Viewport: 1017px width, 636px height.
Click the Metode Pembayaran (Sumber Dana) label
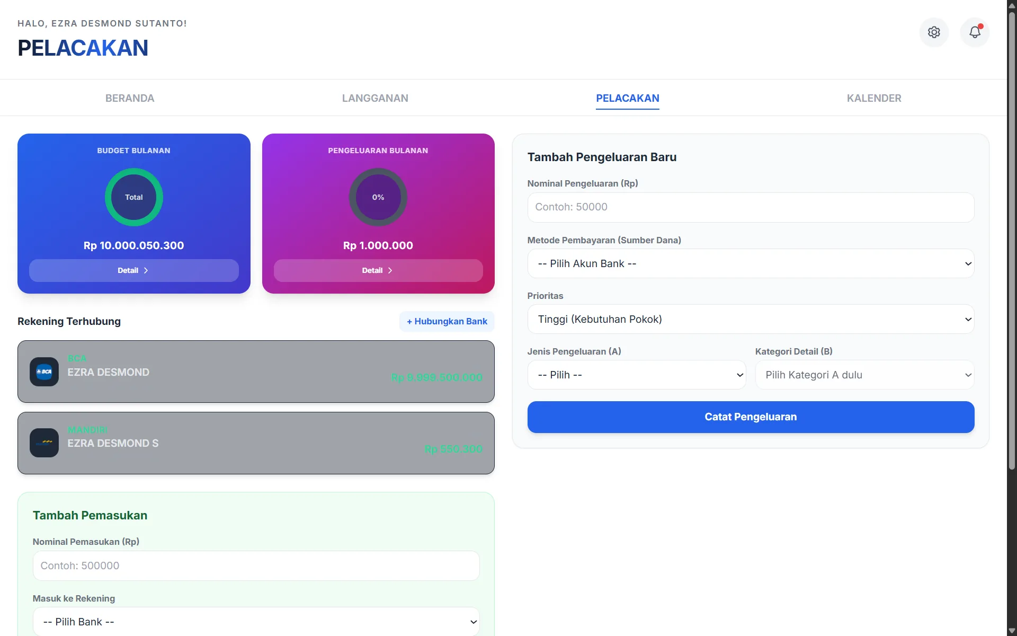604,240
